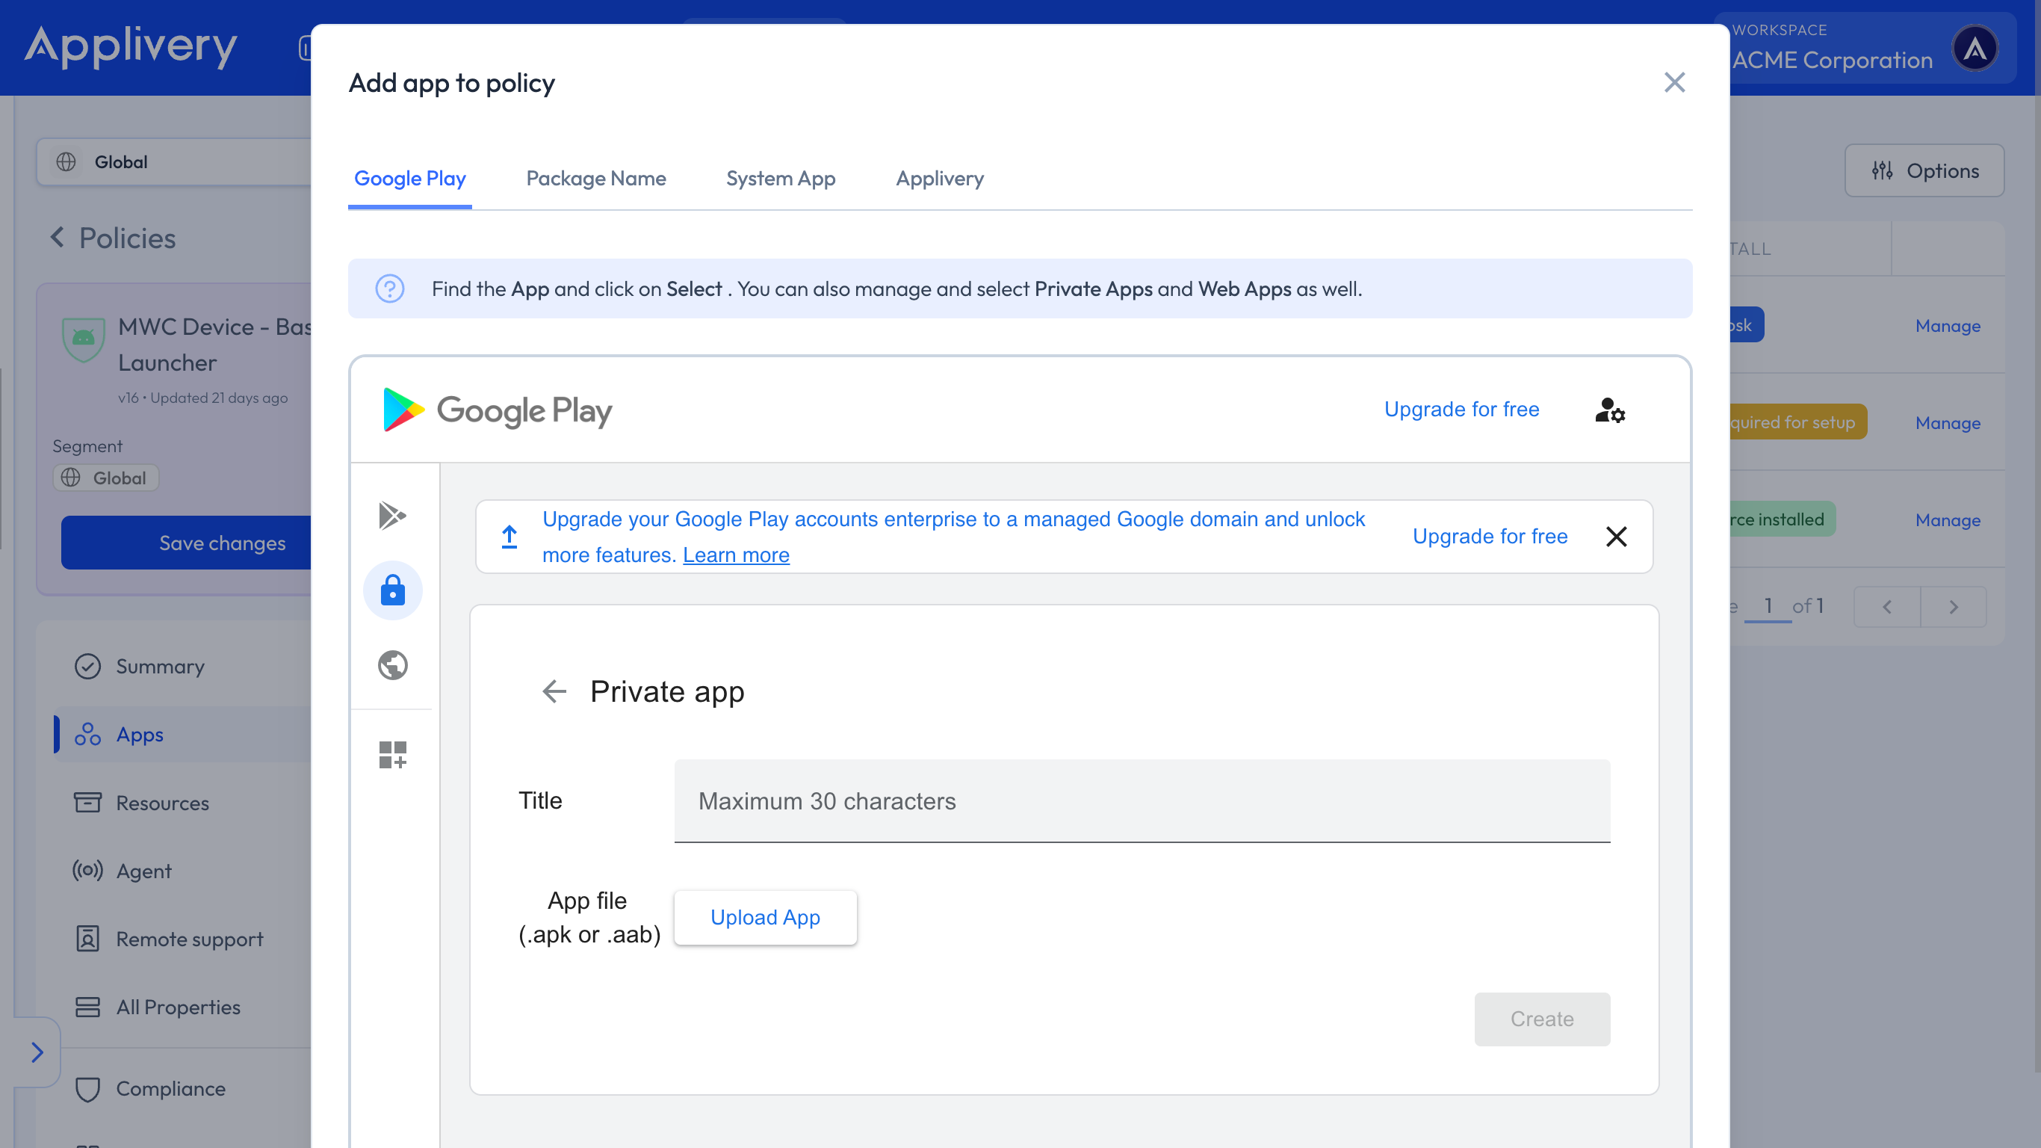Select Apps in the left navigation
The image size is (2041, 1148).
pyautogui.click(x=140, y=734)
